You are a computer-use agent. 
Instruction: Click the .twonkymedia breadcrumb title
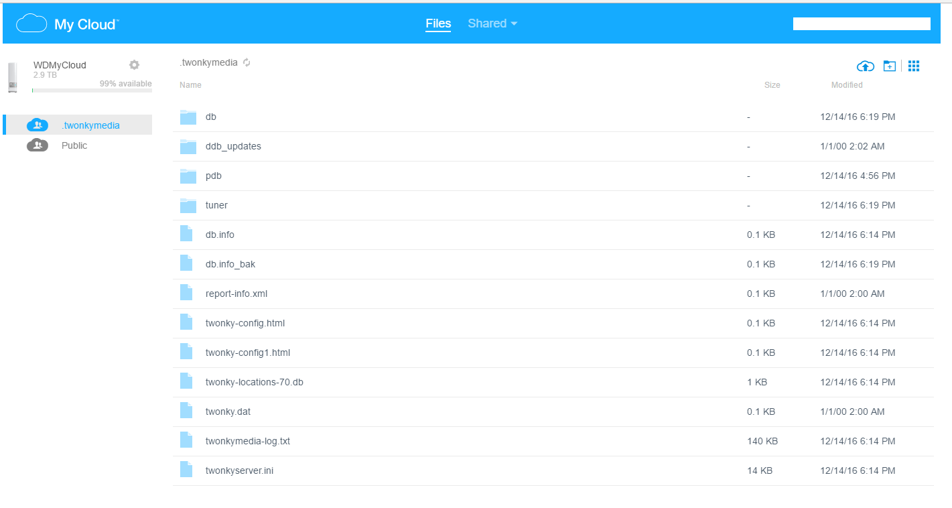[x=208, y=62]
